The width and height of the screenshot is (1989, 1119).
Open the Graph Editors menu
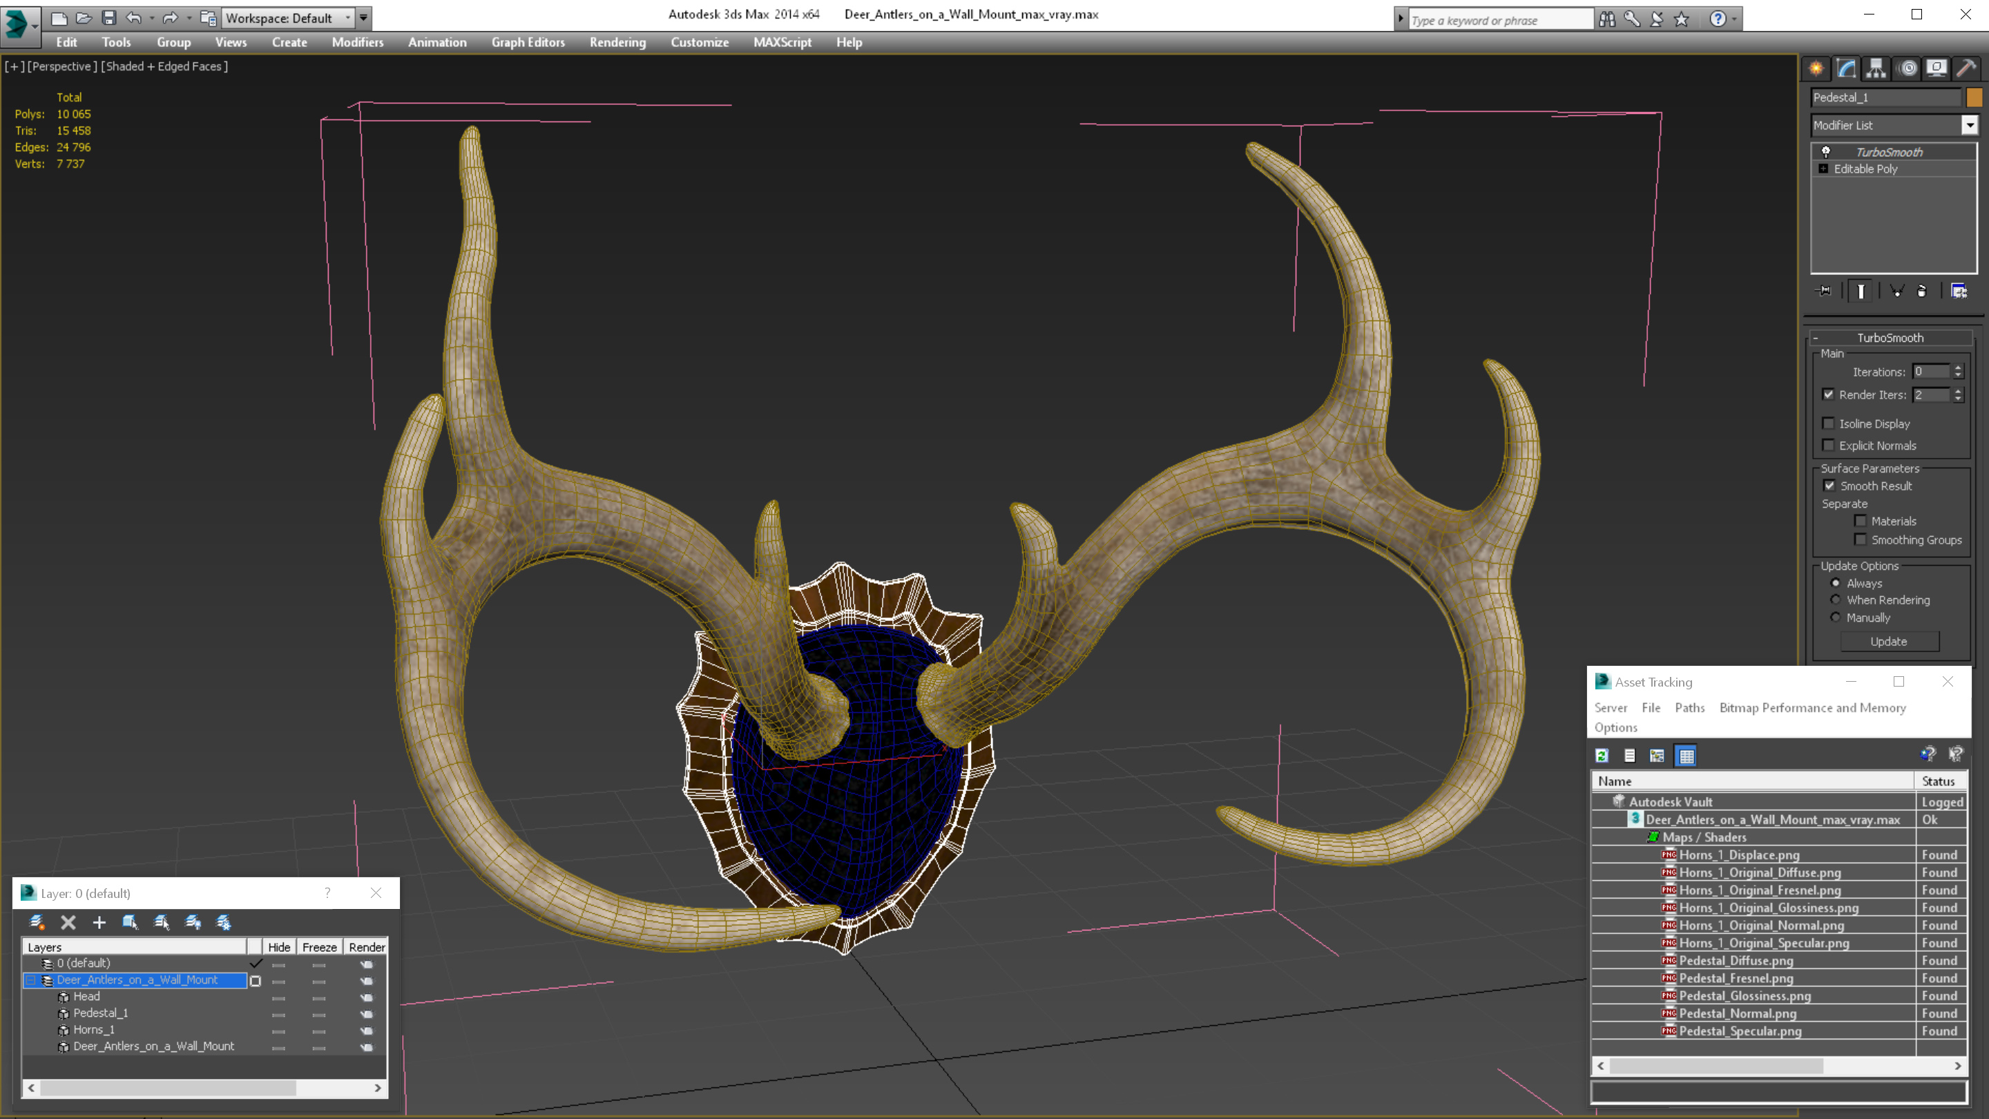coord(528,42)
